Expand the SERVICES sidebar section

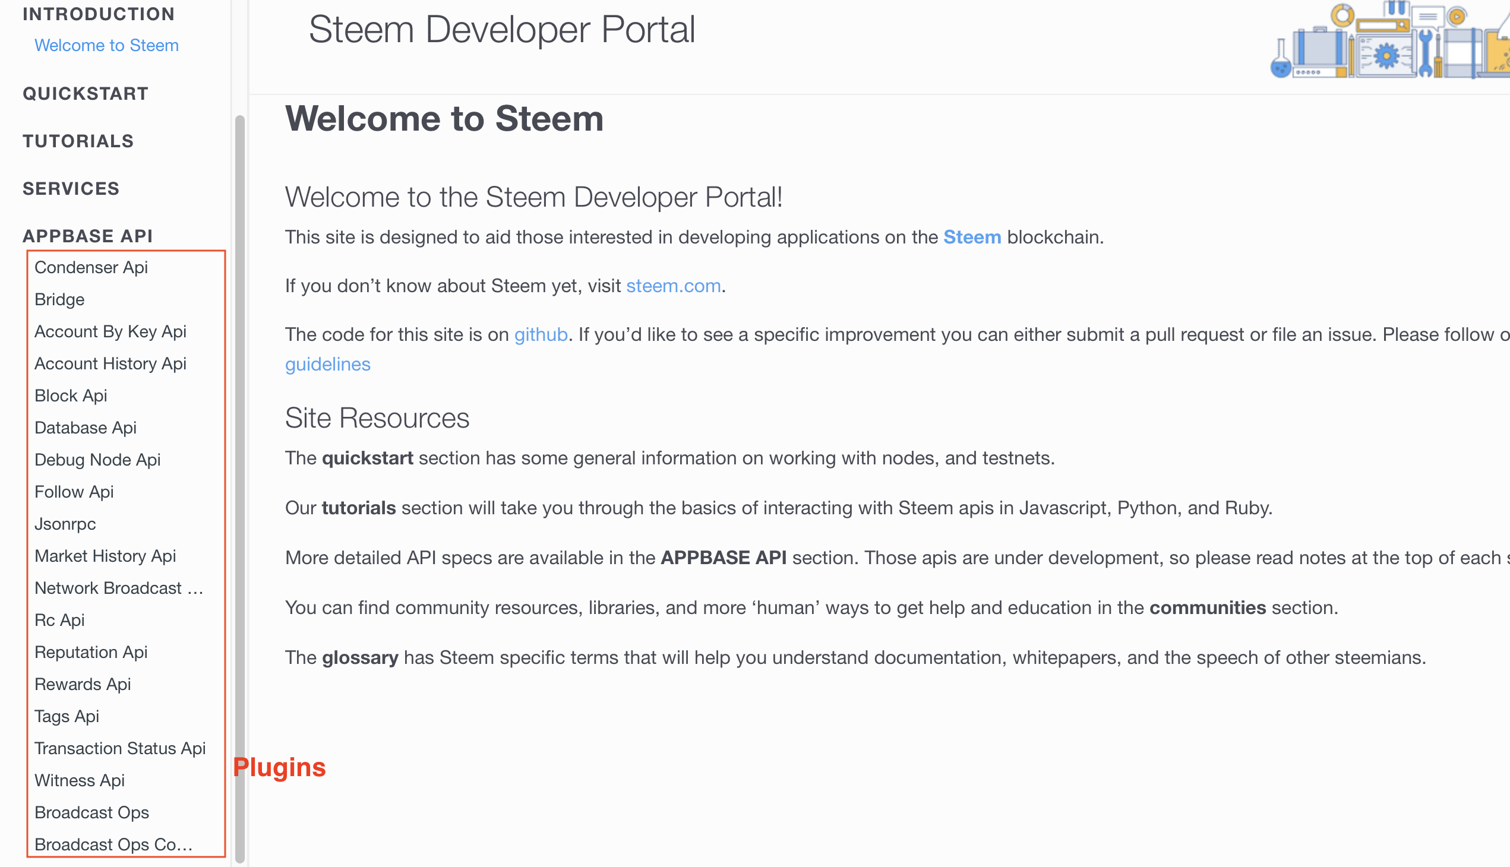click(x=71, y=189)
